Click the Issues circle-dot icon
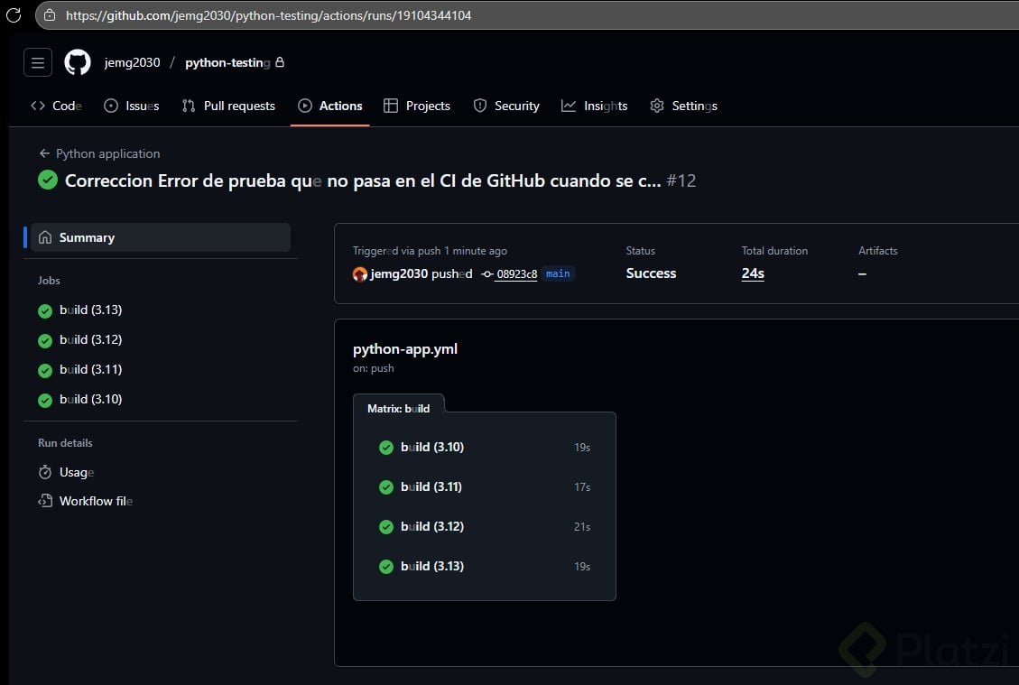Screen dimensions: 1019x685 (x=111, y=106)
